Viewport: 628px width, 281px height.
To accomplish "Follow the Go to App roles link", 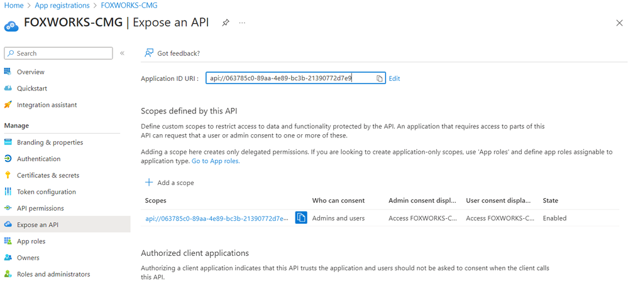I will [x=216, y=161].
